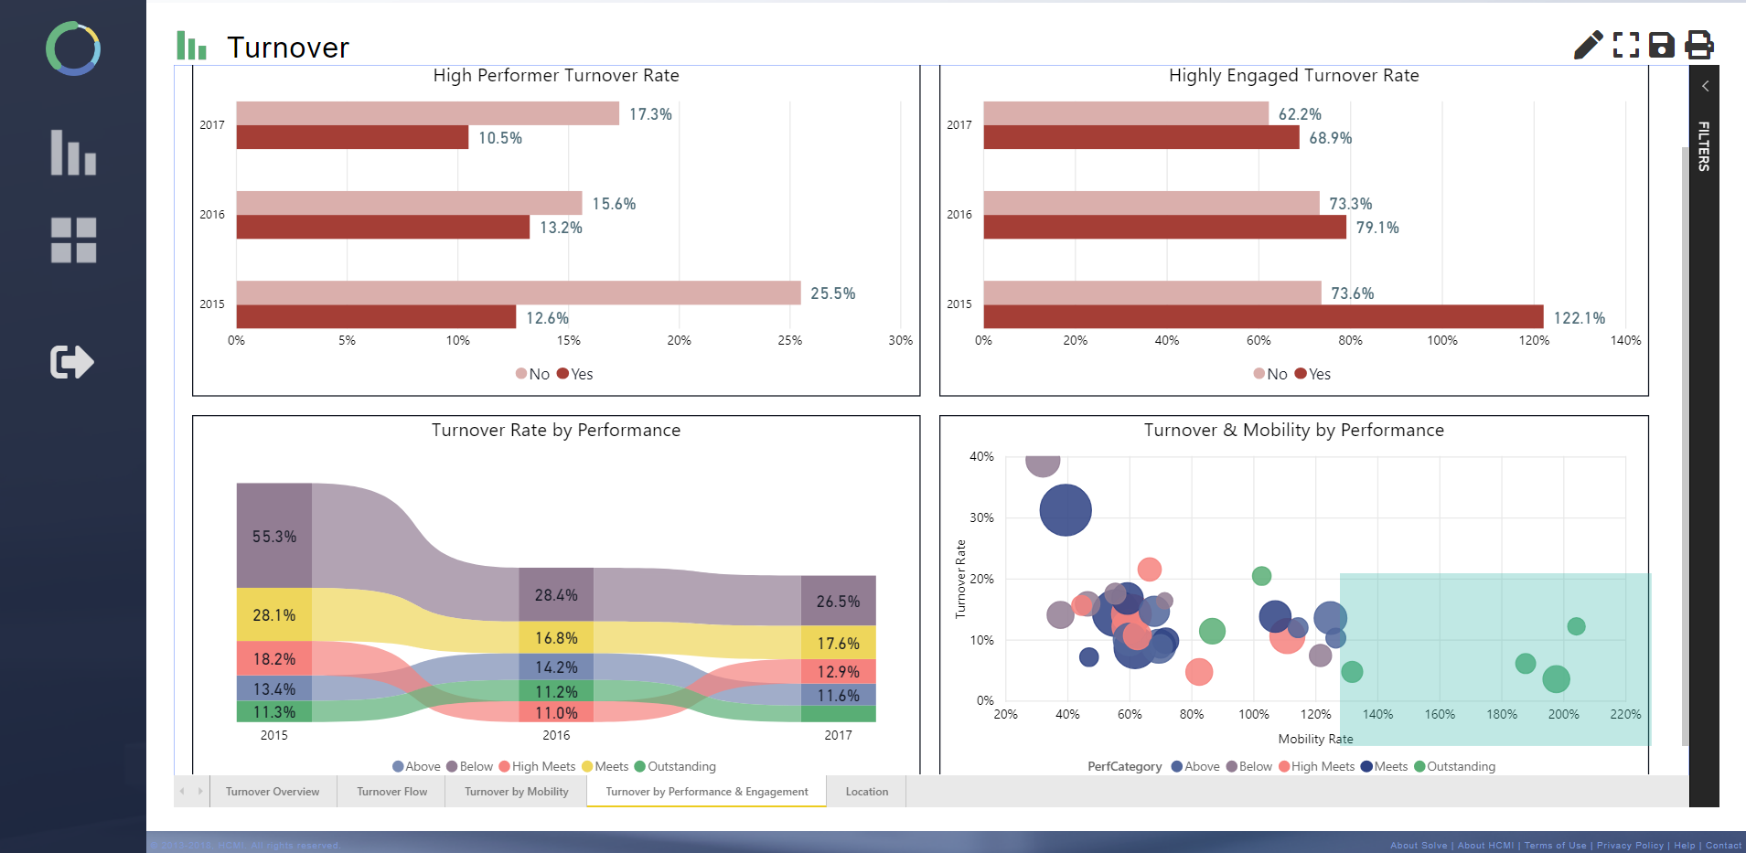This screenshot has height=853, width=1746.
Task: Click the circular app logo in the sidebar
Action: point(73,48)
